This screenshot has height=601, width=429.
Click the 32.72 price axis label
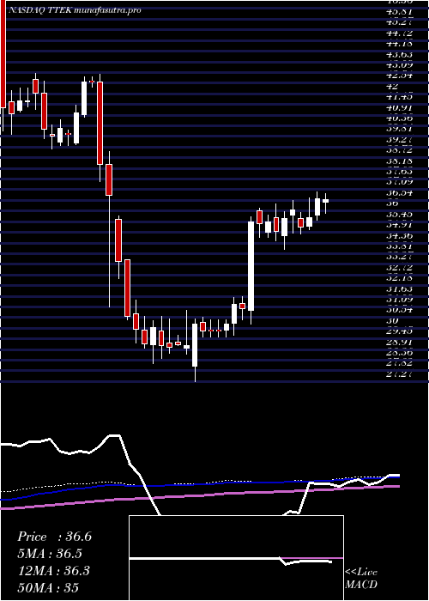[400, 268]
